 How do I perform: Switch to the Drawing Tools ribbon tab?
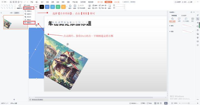108,2
